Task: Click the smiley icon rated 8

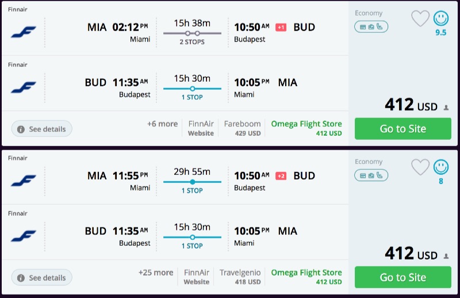Action: point(441,167)
